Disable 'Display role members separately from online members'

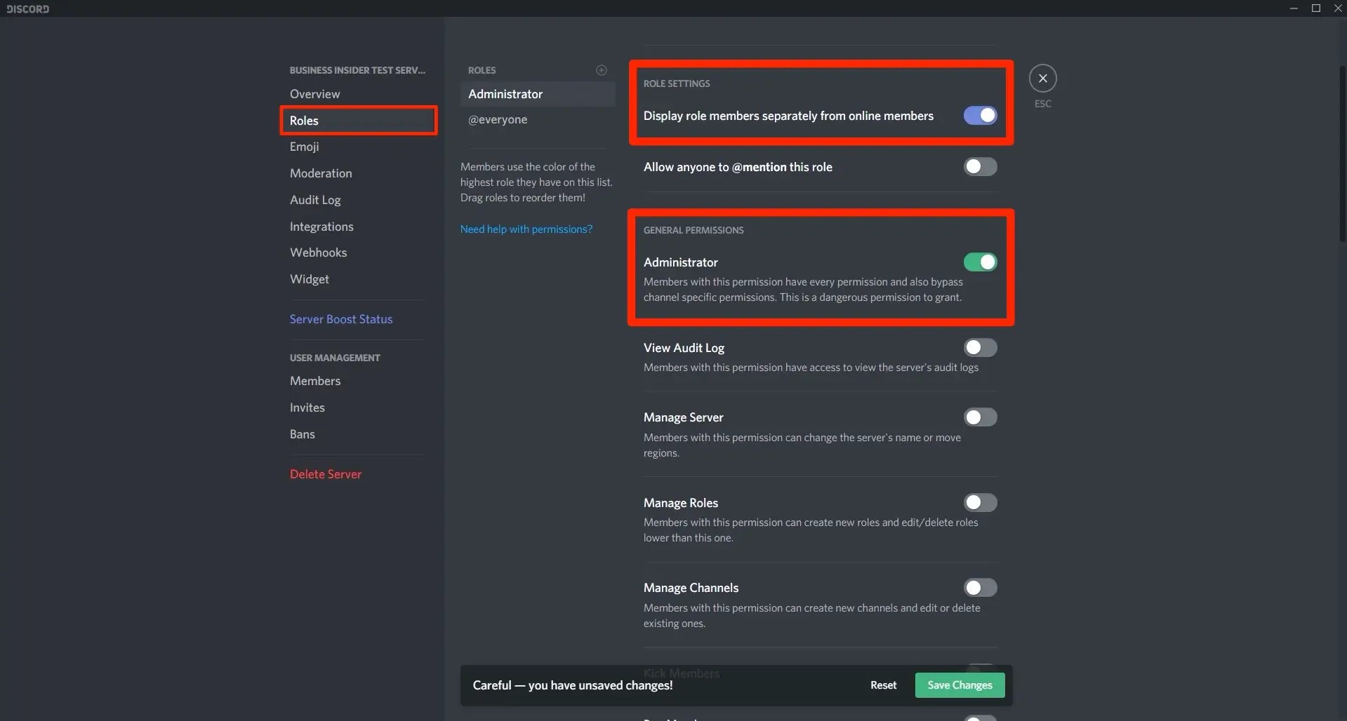[980, 115]
